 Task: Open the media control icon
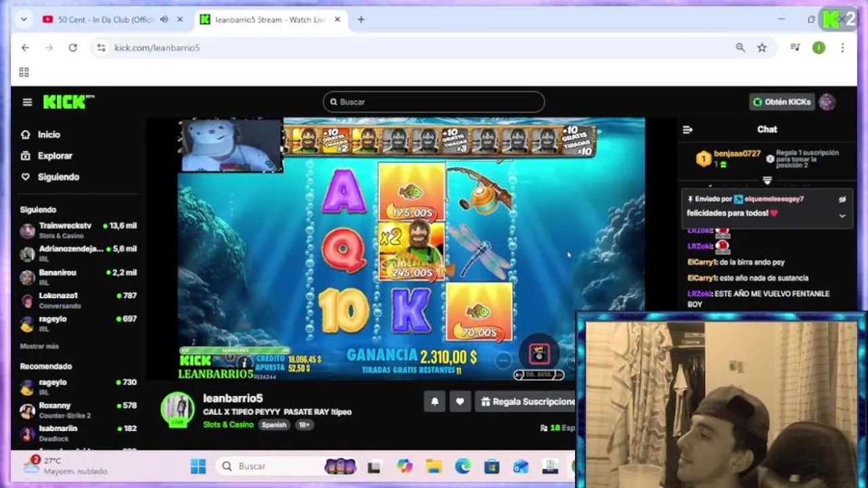795,47
